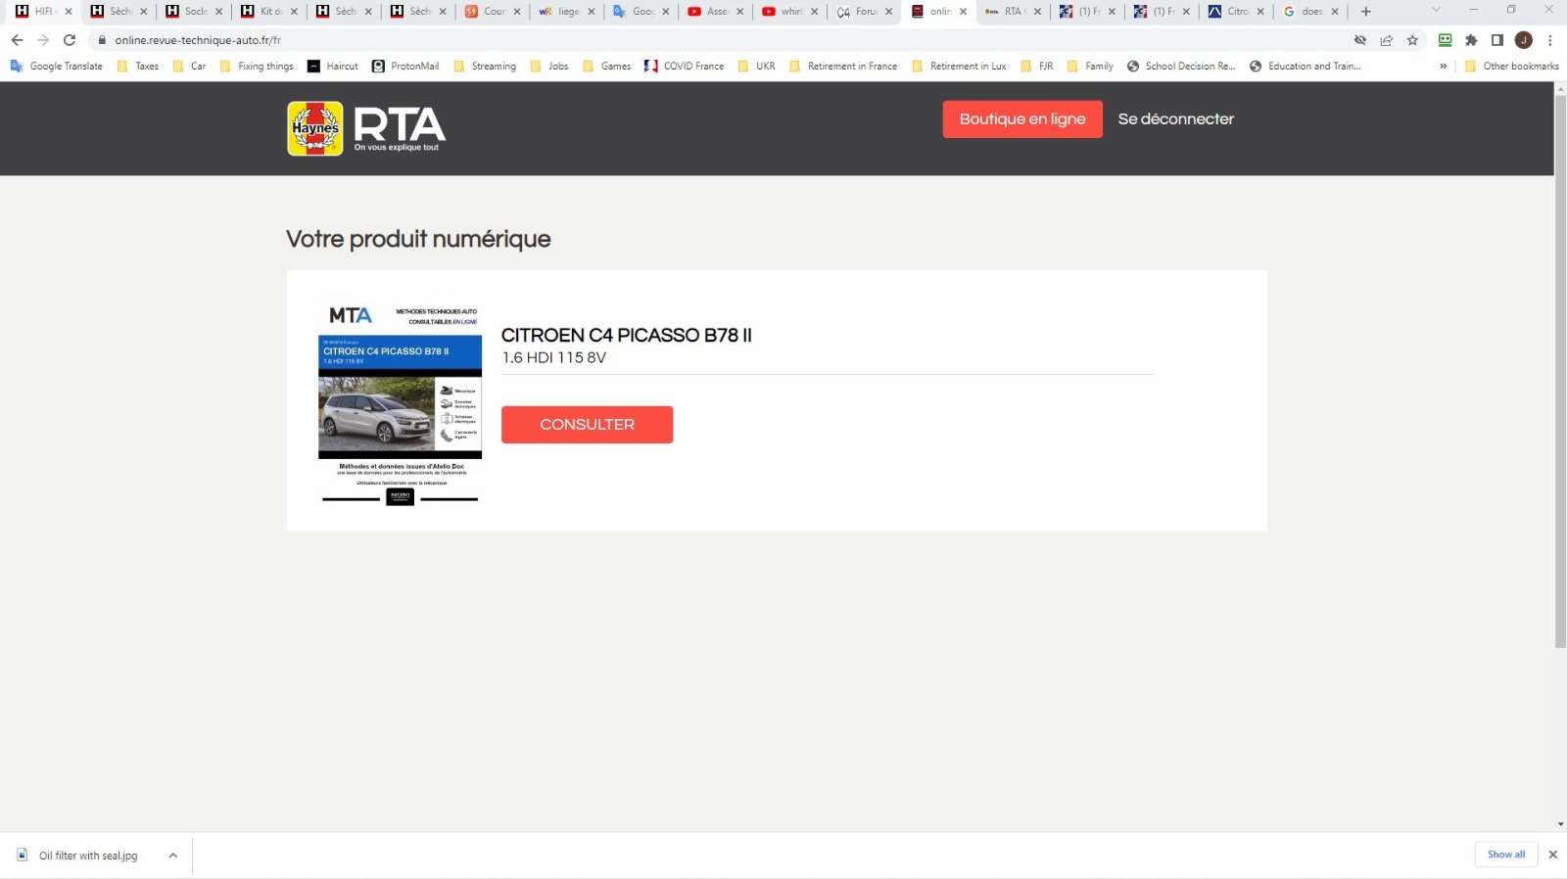Open the ProtonMail bookmark

(x=405, y=67)
